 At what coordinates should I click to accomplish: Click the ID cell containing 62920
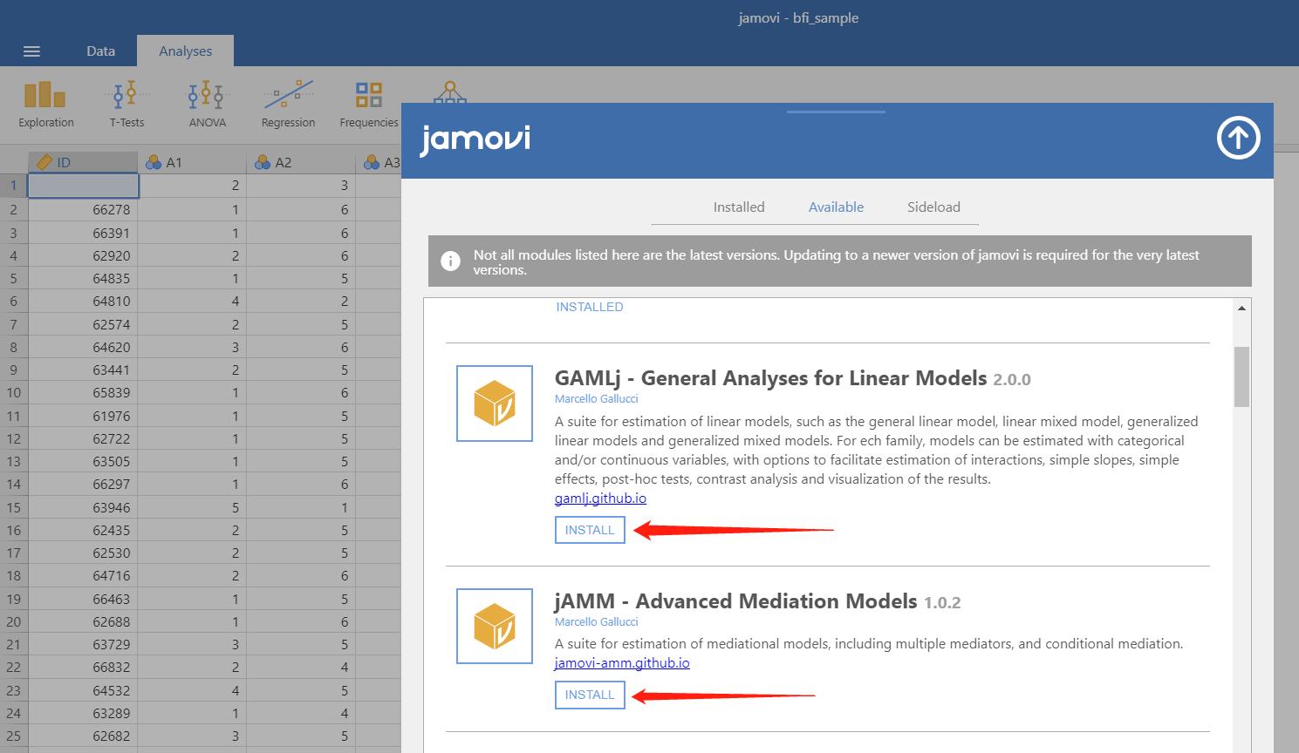tap(83, 255)
